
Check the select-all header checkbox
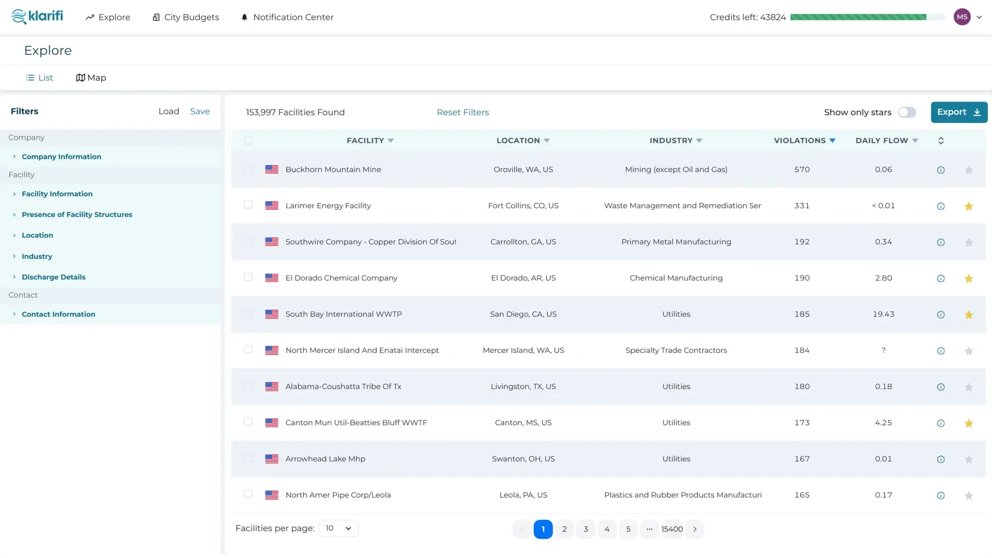[x=248, y=141]
